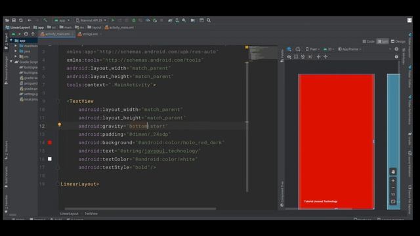Image resolution: width=420 pixels, height=236 pixels.
Task: Switch to strings.xml editor tab
Action: coord(89,34)
